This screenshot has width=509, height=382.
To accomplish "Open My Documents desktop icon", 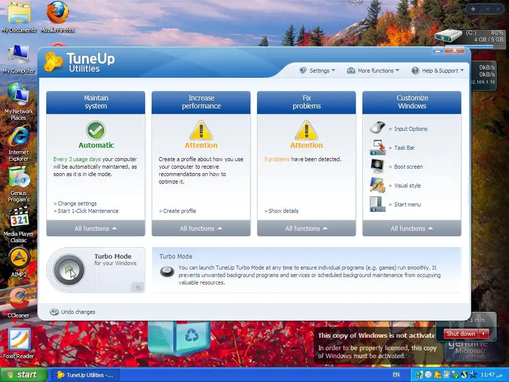I will 18,17.
